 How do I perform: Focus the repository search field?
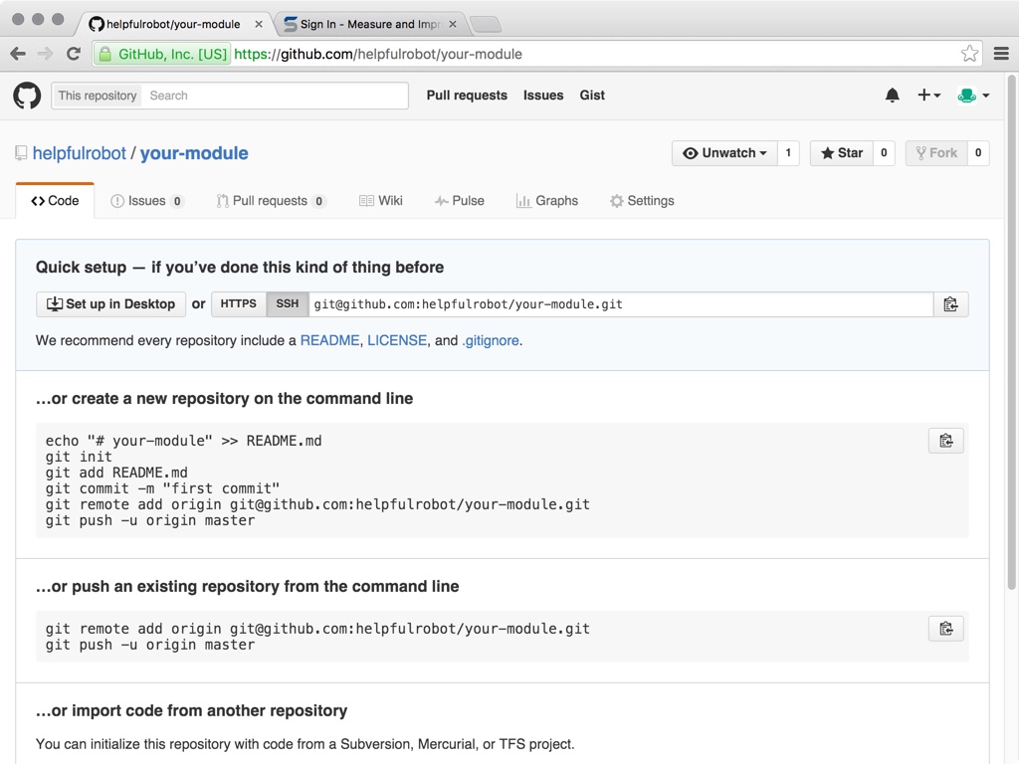pos(275,95)
